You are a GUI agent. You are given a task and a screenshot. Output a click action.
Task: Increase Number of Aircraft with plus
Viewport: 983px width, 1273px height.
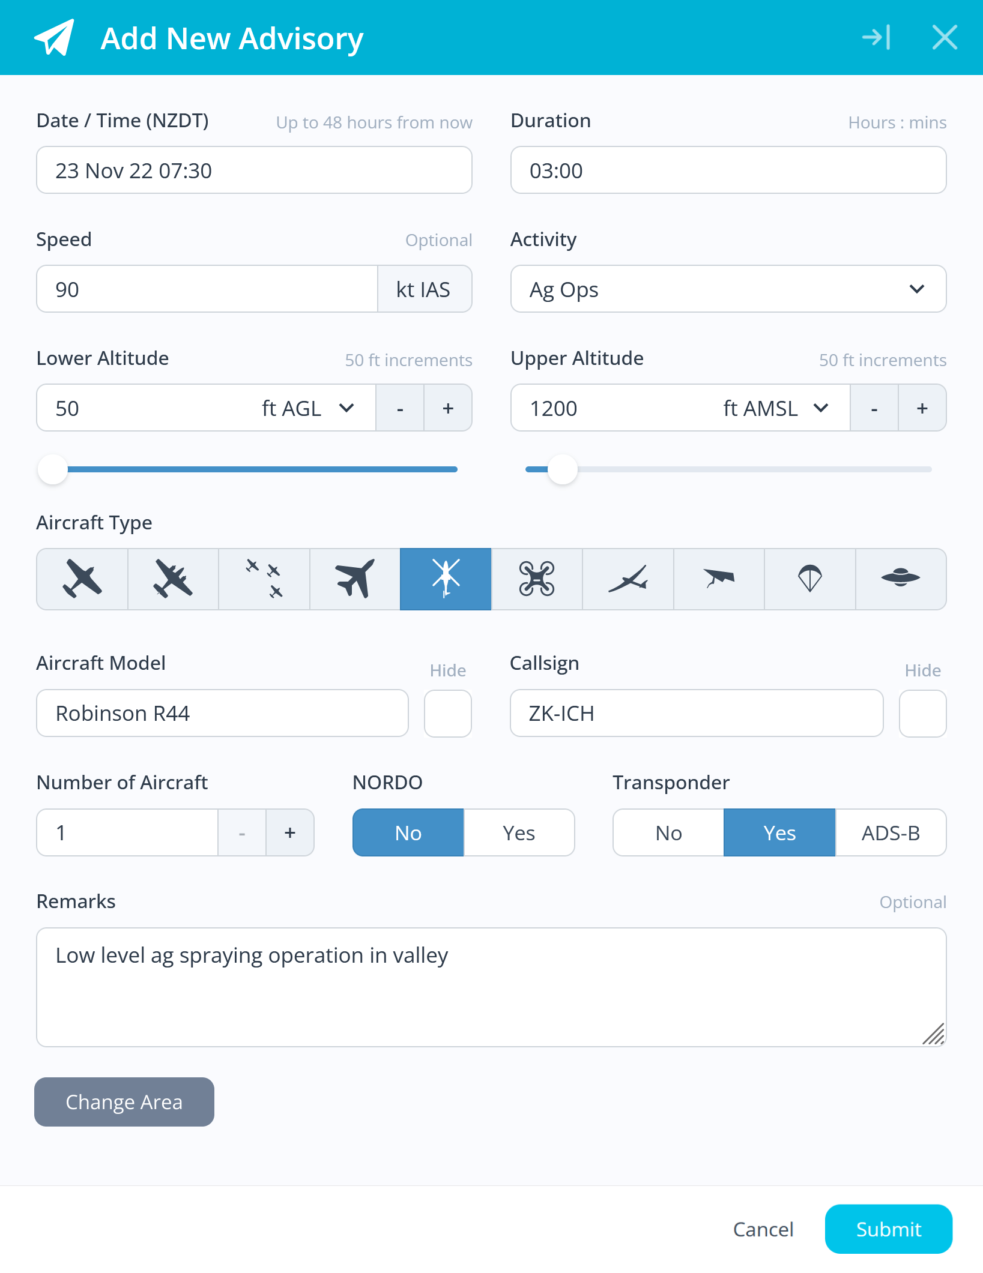290,832
